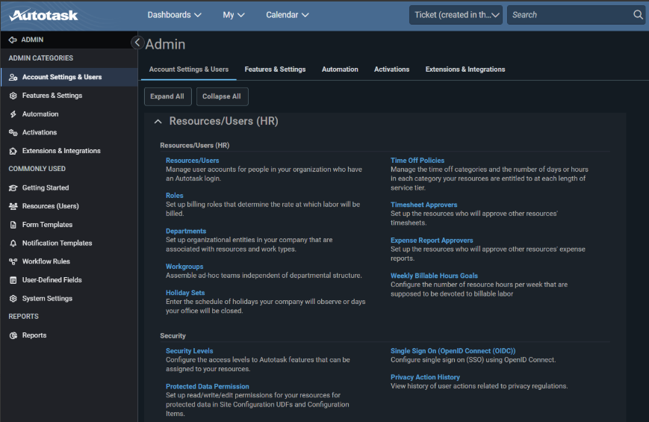Click the Resources/Users (HR) section heading
Viewport: 649px width, 422px height.
pyautogui.click(x=223, y=121)
